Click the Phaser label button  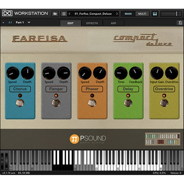click(x=92, y=89)
